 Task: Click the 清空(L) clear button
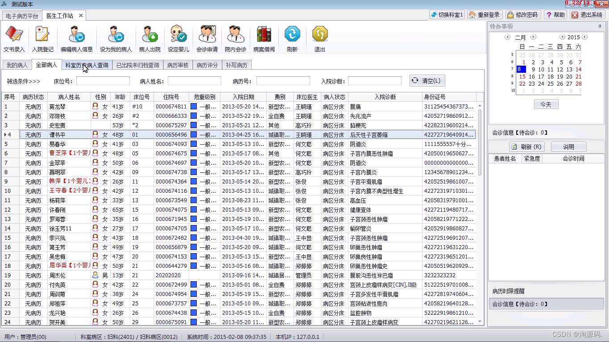pos(427,81)
